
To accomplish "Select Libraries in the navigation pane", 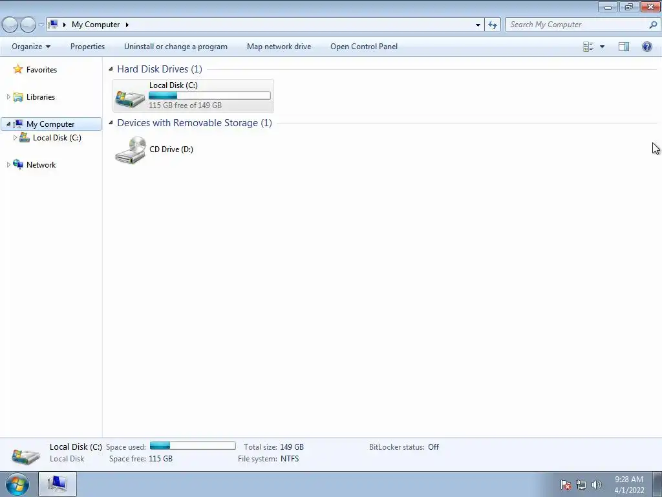I will tap(41, 97).
